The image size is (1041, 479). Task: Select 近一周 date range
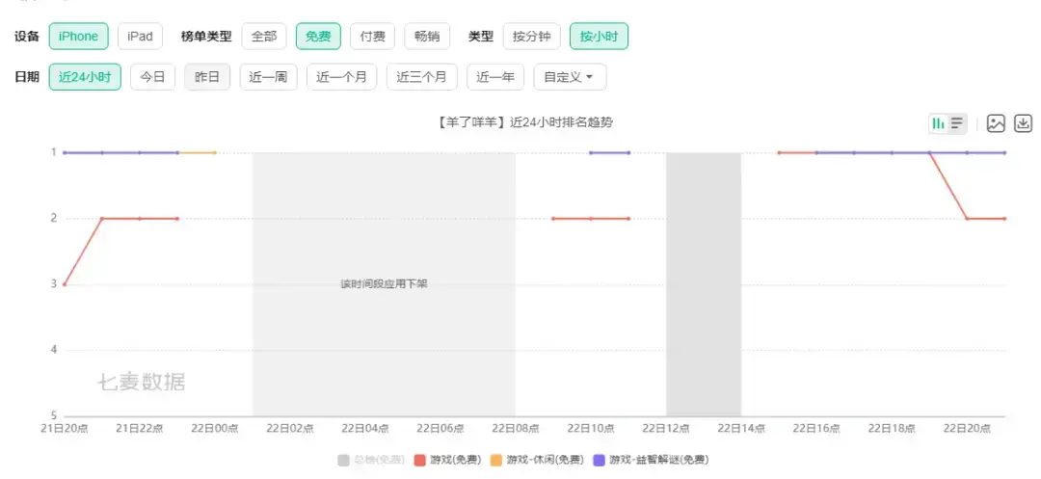click(x=268, y=77)
